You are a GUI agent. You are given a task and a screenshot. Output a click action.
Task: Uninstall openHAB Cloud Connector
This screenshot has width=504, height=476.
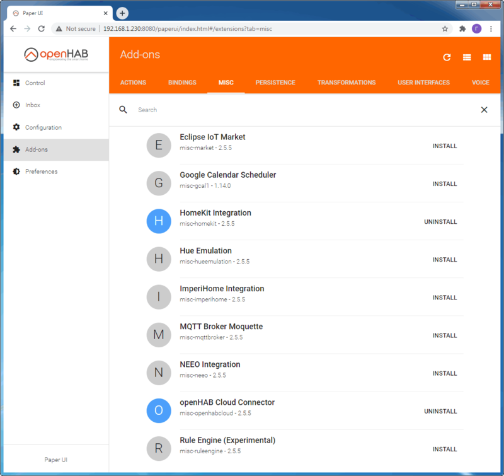[440, 411]
